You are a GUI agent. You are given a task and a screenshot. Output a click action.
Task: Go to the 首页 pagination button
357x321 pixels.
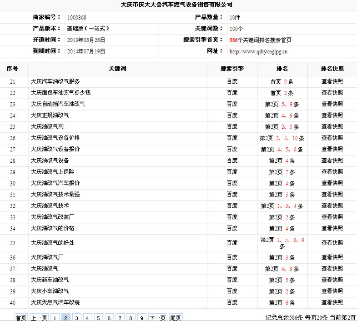click(21, 317)
